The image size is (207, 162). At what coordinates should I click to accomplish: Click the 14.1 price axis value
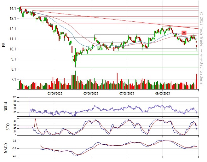click(13, 9)
